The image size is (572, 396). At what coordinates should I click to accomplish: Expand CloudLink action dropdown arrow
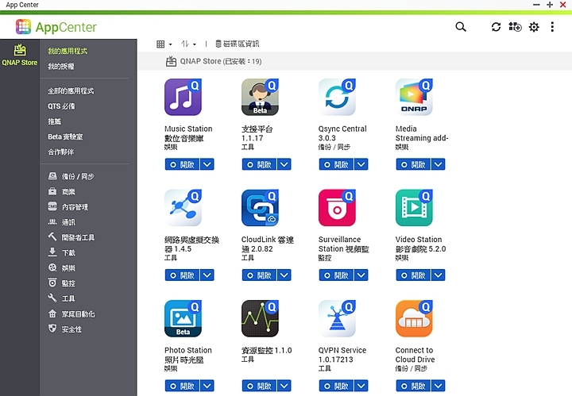pyautogui.click(x=284, y=275)
